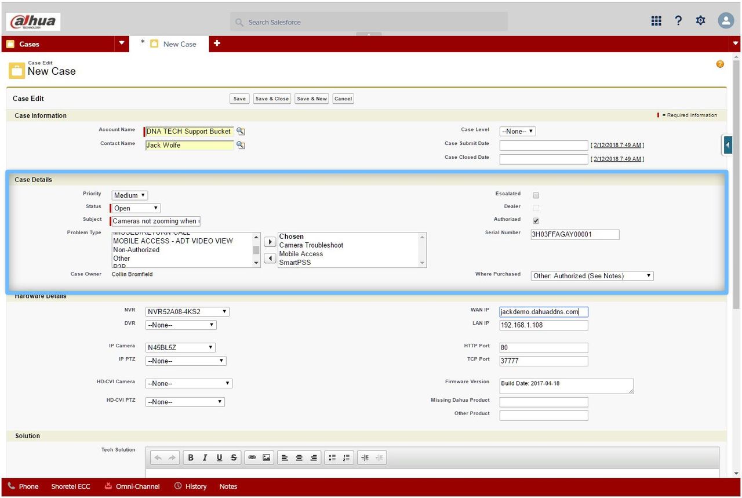Click the Account Name lookup icon
The height and width of the screenshot is (498, 742).
241,132
